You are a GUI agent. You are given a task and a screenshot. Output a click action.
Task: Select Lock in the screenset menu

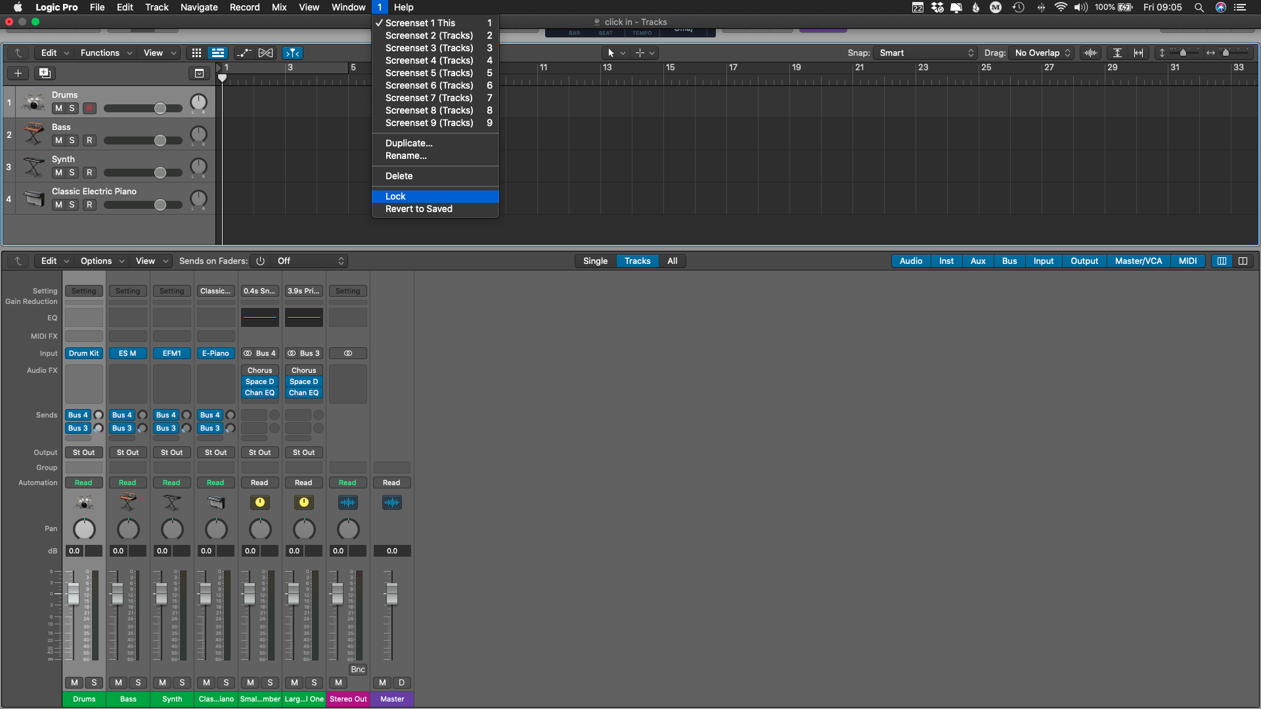(x=435, y=196)
